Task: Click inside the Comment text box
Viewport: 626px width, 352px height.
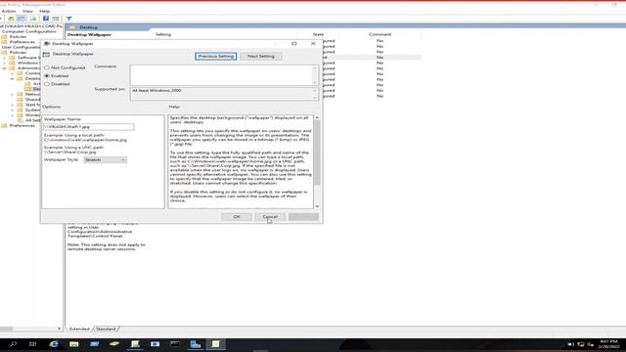Action: click(221, 75)
